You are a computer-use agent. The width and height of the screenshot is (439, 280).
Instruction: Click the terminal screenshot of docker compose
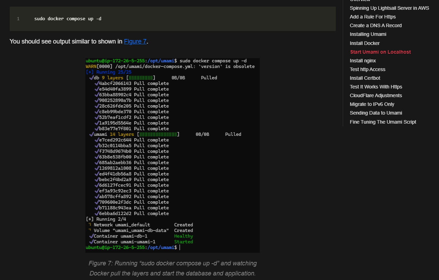point(173,155)
